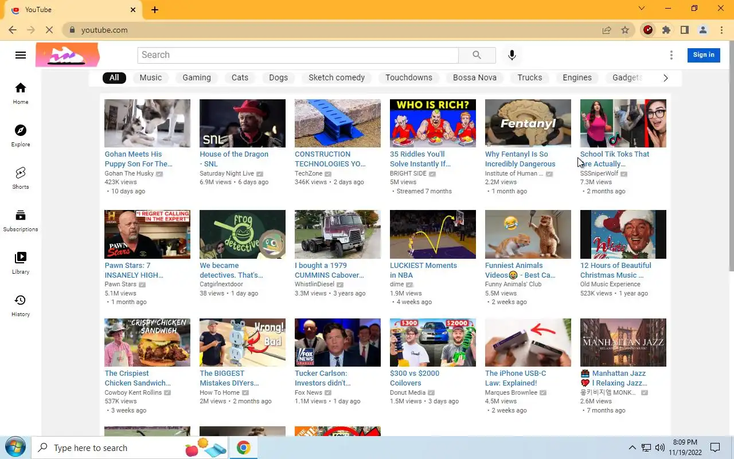Toggle the browser side panel
734x459 pixels.
685,30
